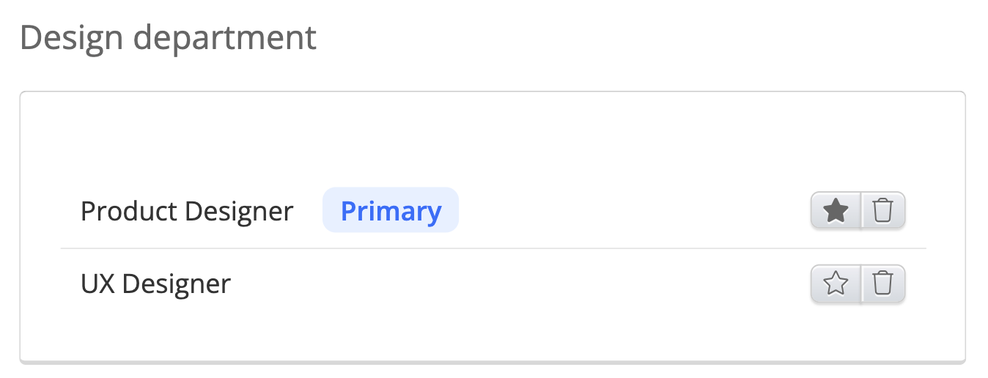Delete the Product Designer role
The image size is (988, 378).
tap(883, 212)
